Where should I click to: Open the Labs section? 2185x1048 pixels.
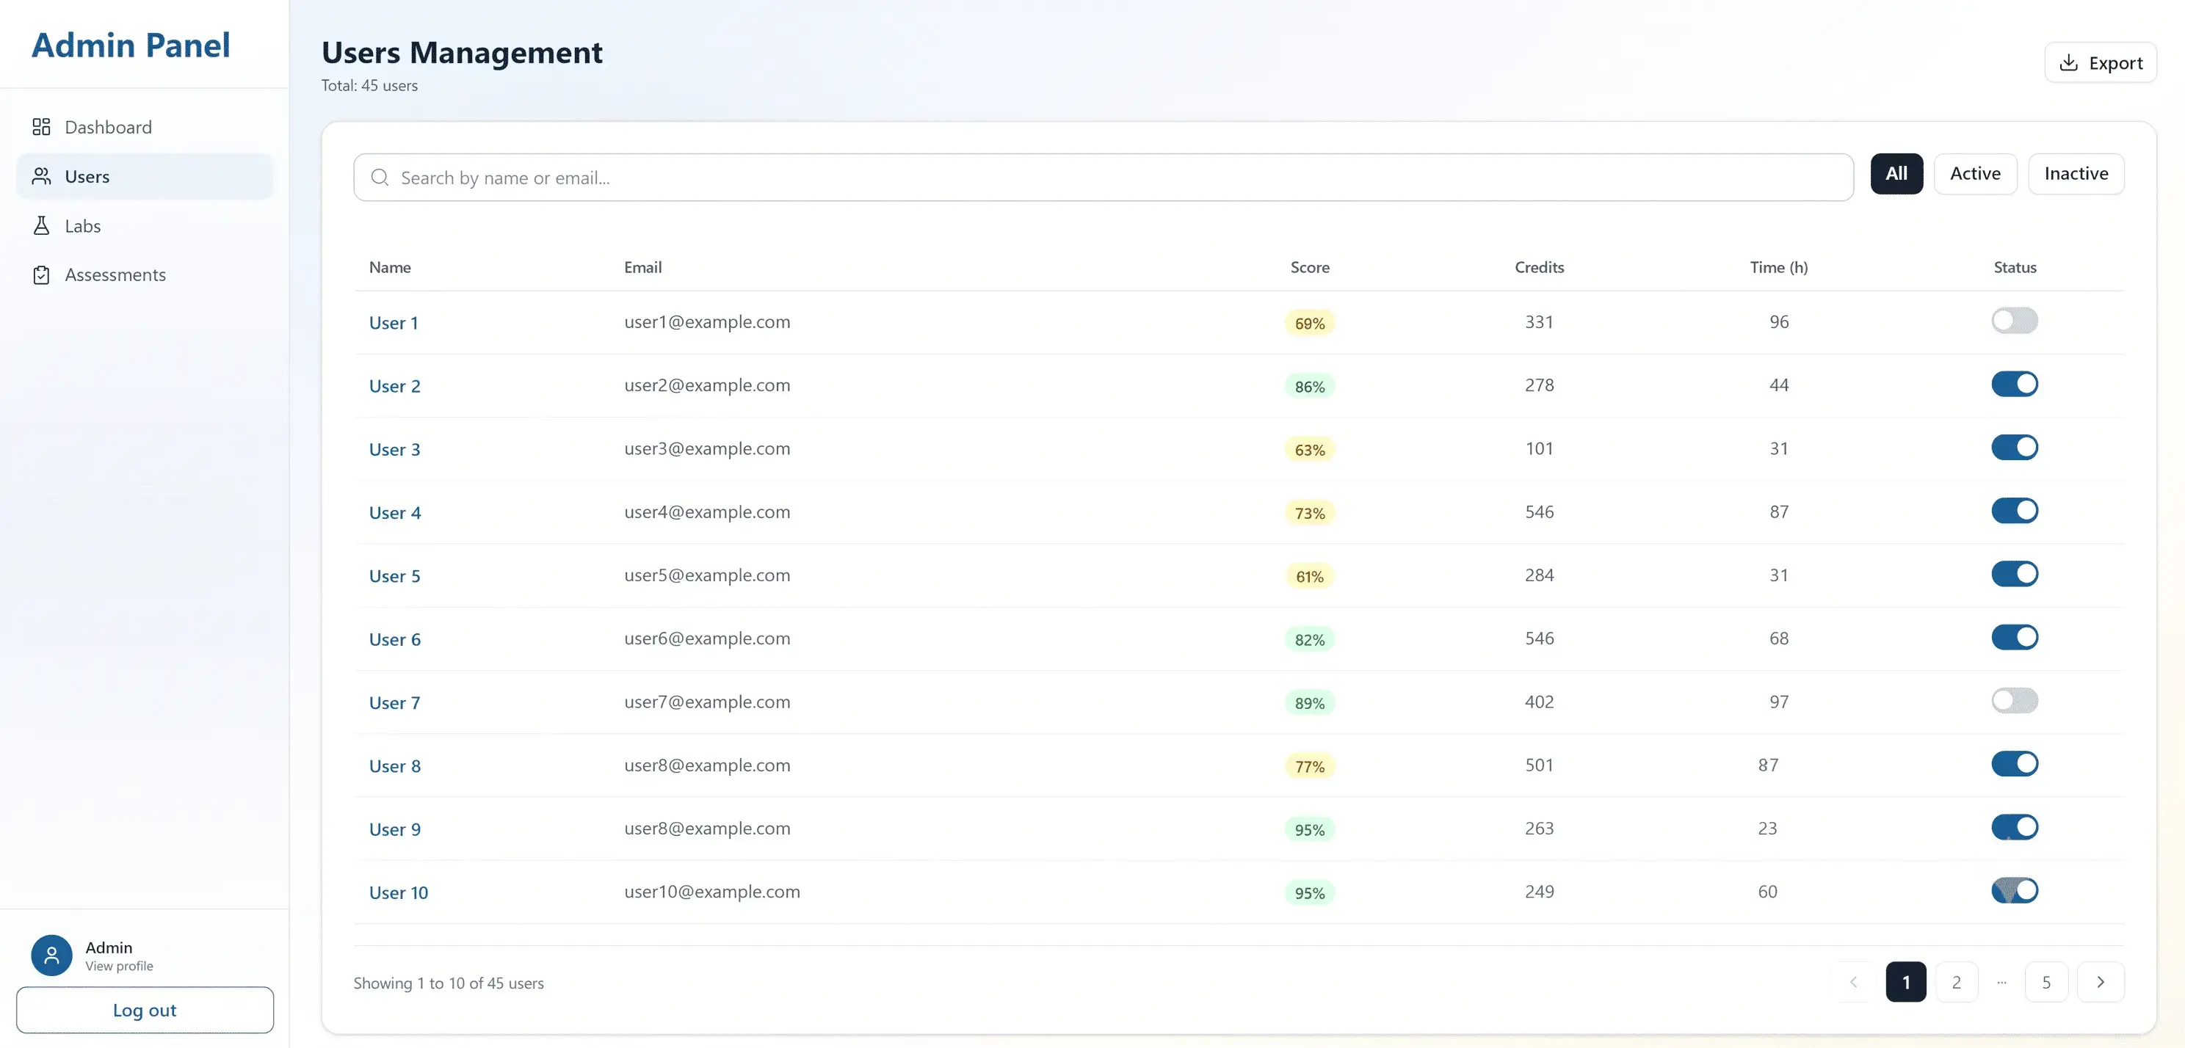point(145,225)
